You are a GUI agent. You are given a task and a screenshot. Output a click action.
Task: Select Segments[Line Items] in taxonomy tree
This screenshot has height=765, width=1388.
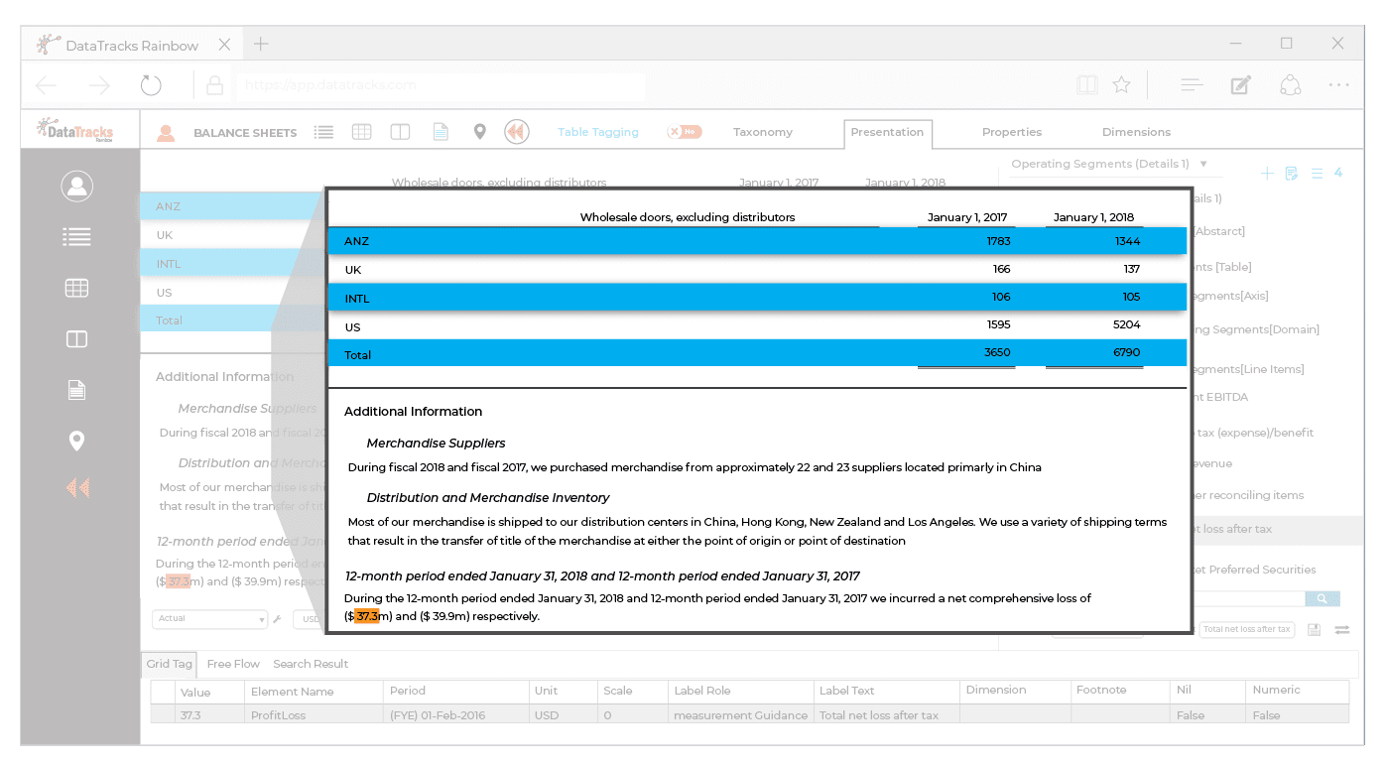tap(1248, 369)
